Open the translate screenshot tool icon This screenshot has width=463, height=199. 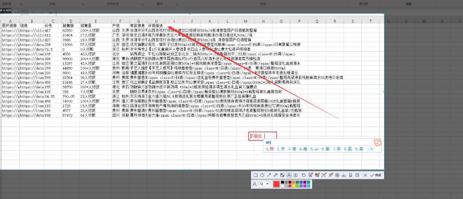324,175
